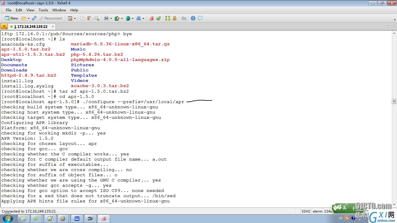Screen dimensions: 397x223
Task: Click the xcache-3.0.3.tar.bz2 filename
Action: click(100, 86)
